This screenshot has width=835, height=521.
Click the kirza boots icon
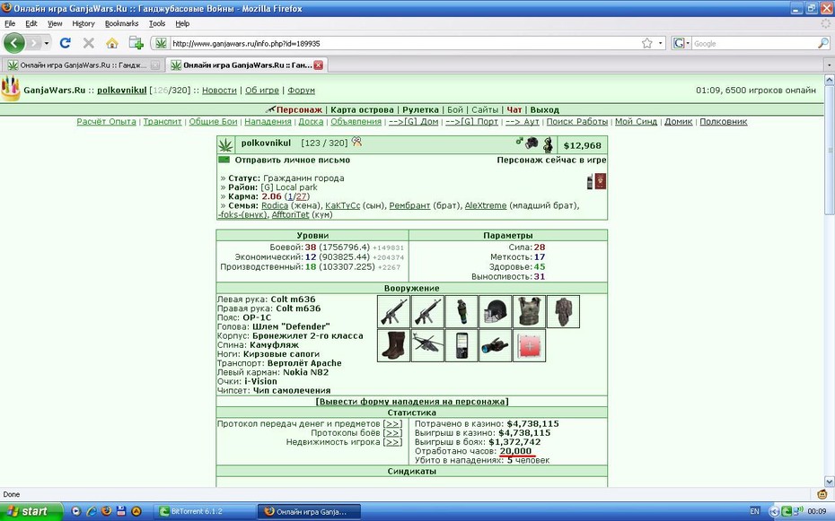[x=393, y=345]
